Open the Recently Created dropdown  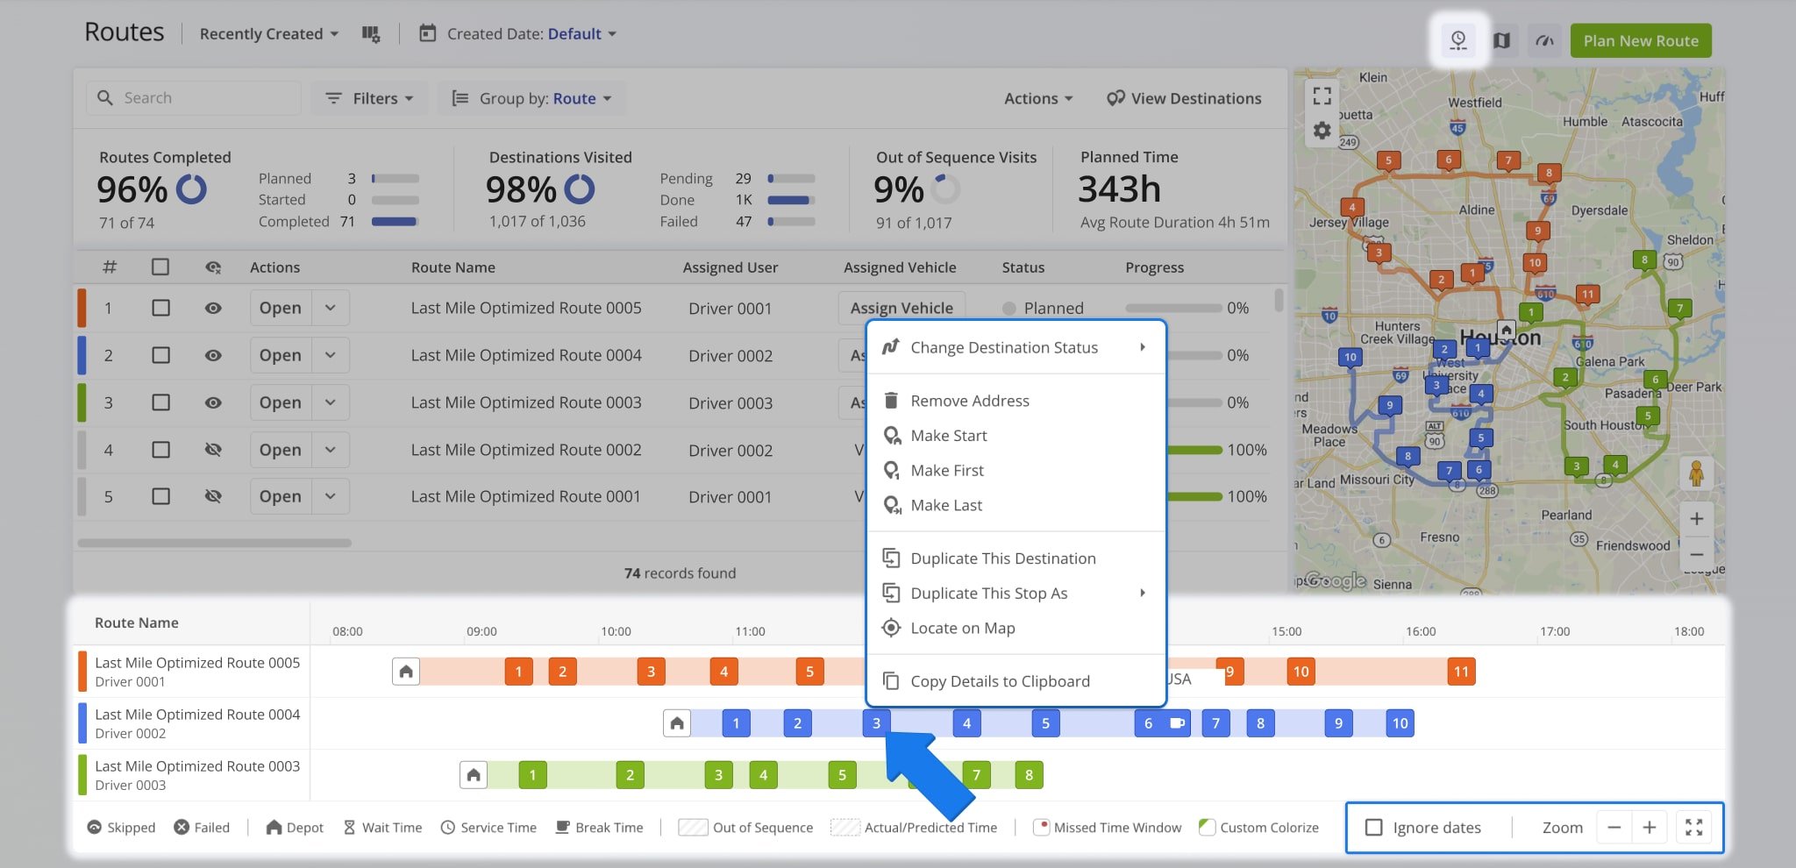click(x=268, y=34)
